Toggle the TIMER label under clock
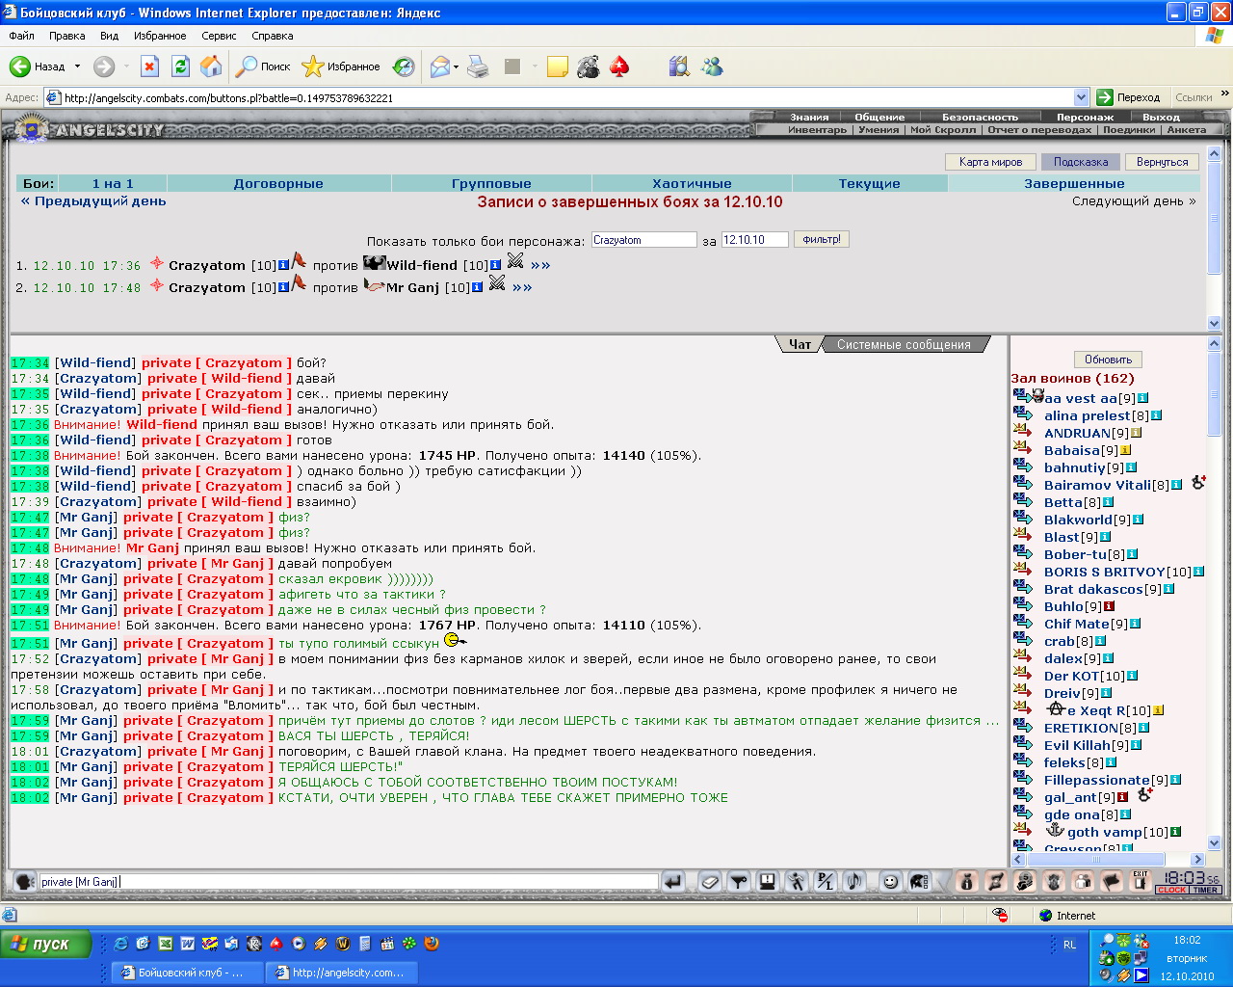 1205,890
